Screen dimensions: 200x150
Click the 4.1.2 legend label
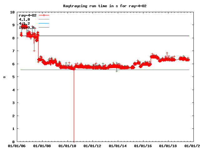pos(24,23)
